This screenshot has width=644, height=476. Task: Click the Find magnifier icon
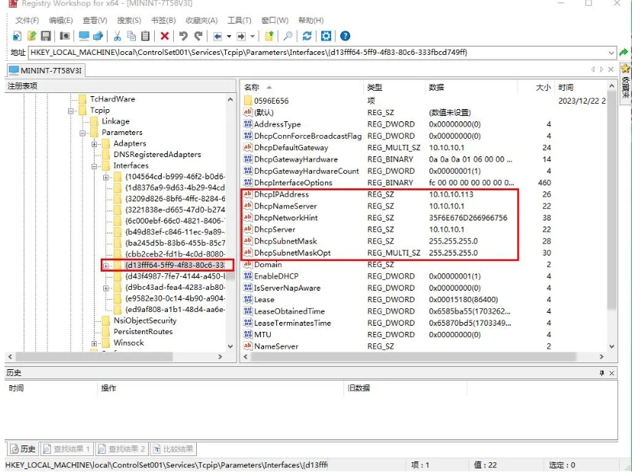[x=288, y=36]
